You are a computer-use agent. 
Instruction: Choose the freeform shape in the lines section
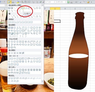37,16
